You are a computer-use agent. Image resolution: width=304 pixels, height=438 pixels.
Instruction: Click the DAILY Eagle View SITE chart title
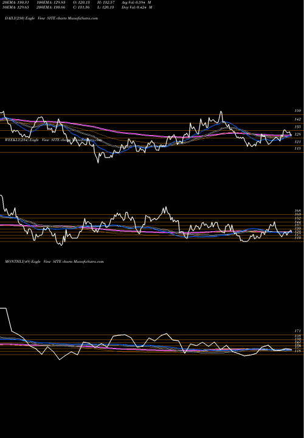[x=51, y=18]
